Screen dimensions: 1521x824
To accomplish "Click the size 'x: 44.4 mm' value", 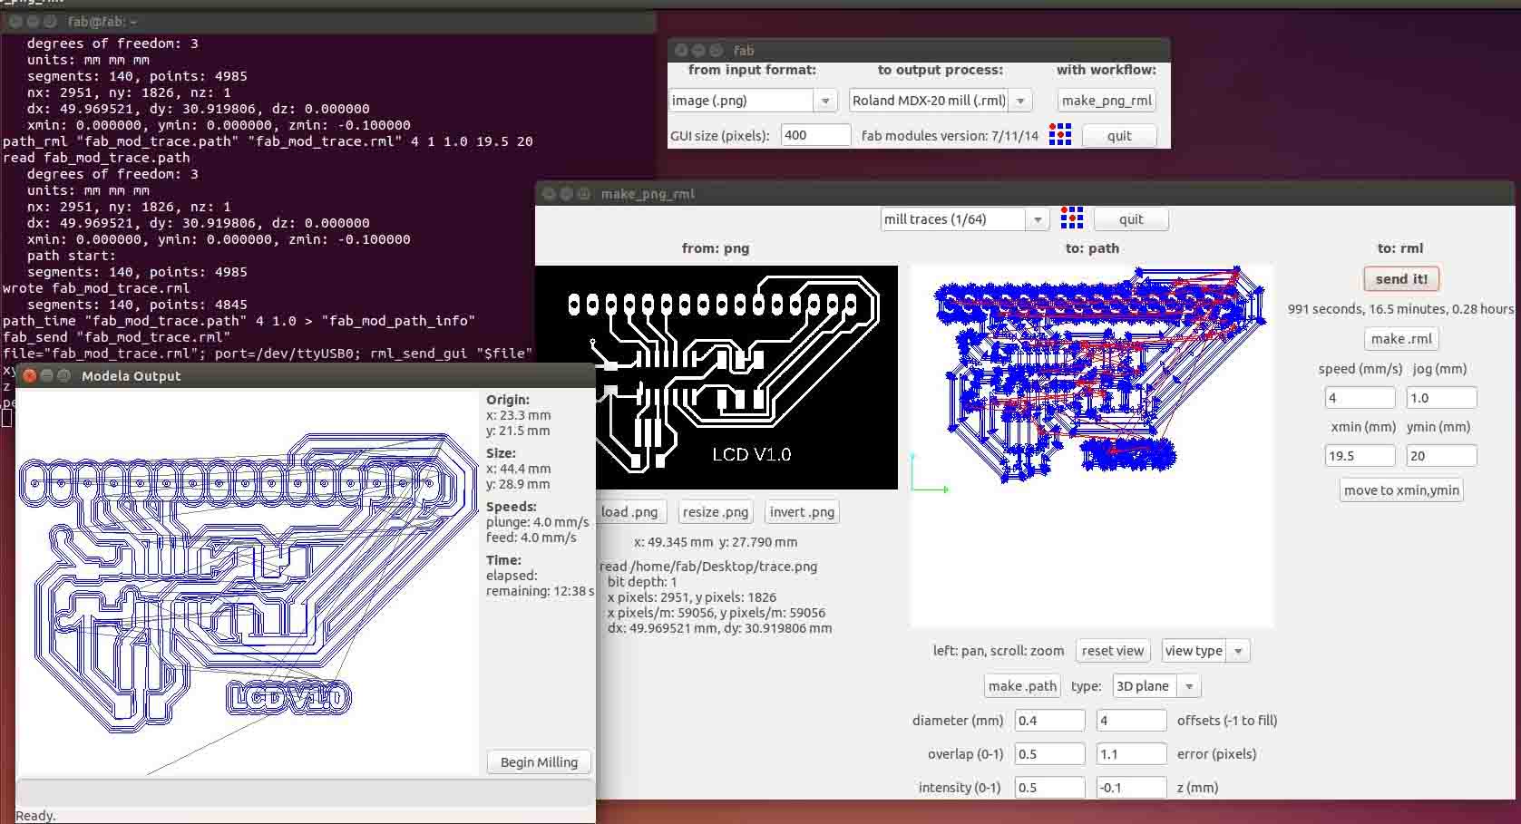I will (x=519, y=469).
